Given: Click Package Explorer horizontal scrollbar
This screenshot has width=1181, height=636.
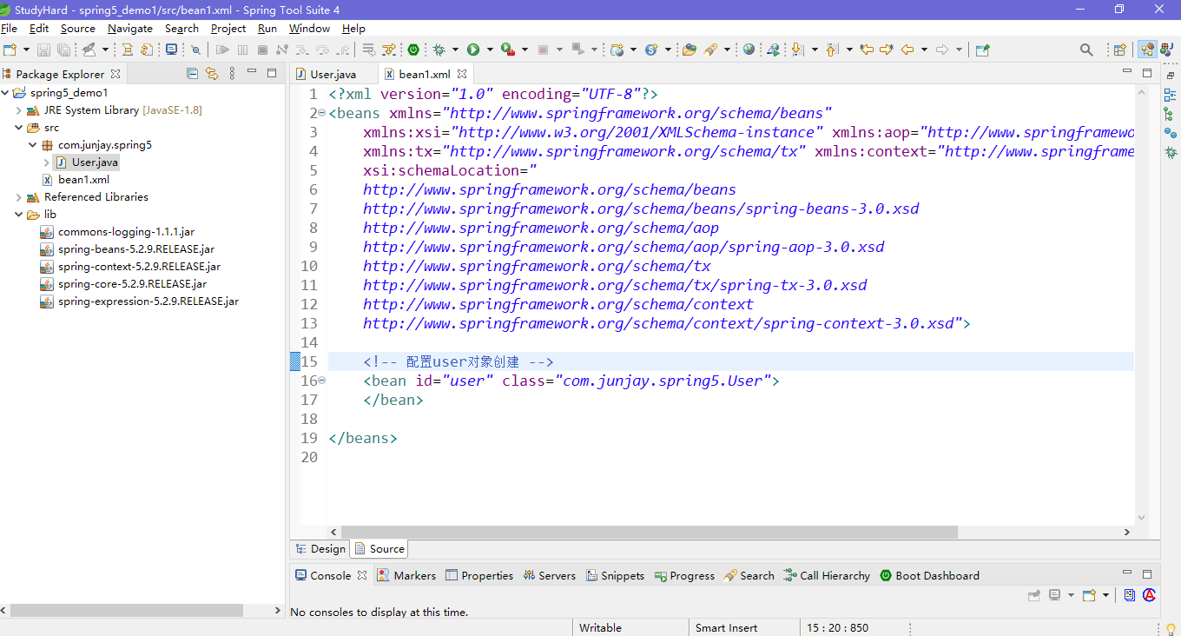Looking at the screenshot, I should (127, 611).
